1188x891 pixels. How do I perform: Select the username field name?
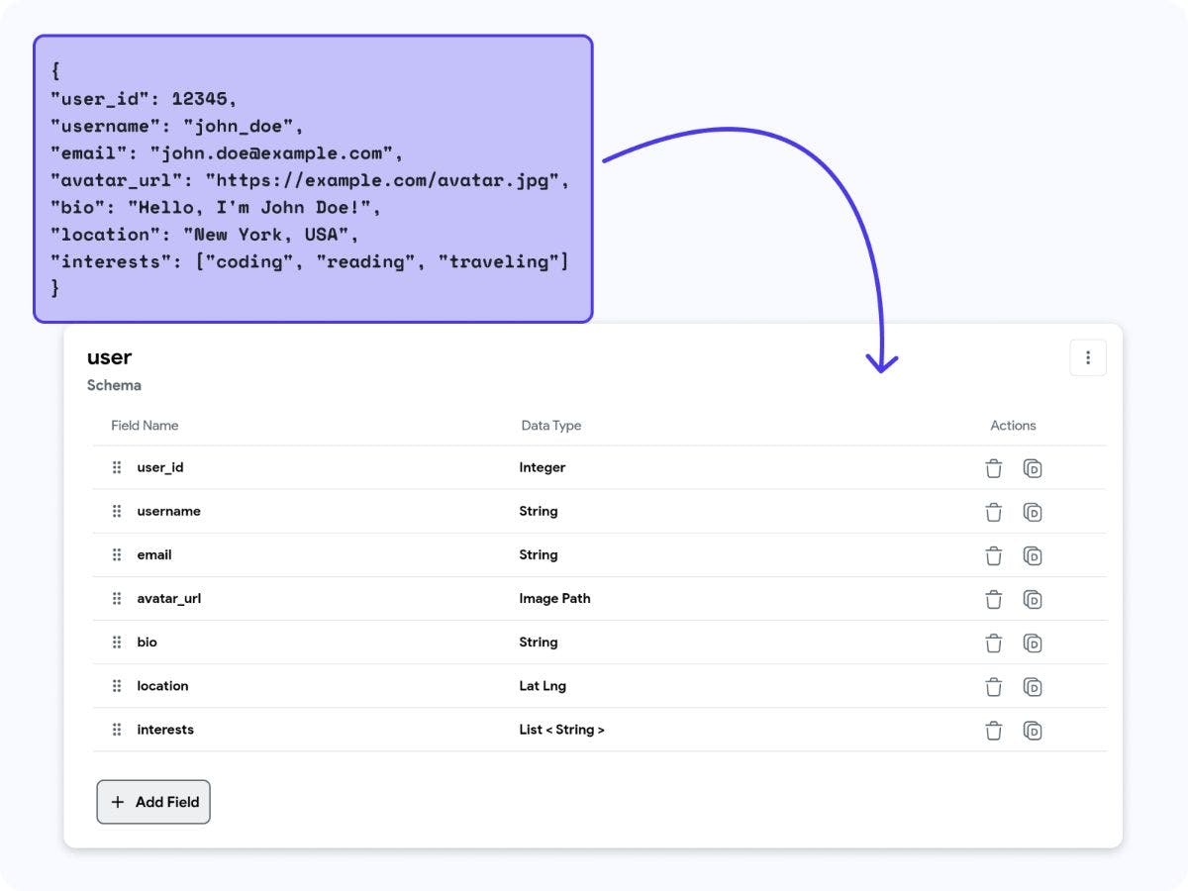(168, 511)
